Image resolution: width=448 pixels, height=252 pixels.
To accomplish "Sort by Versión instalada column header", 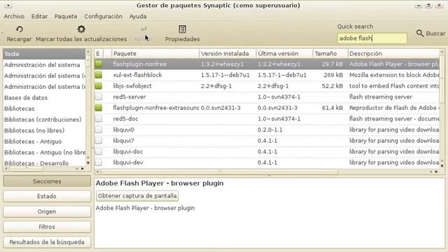I will pos(227,53).
